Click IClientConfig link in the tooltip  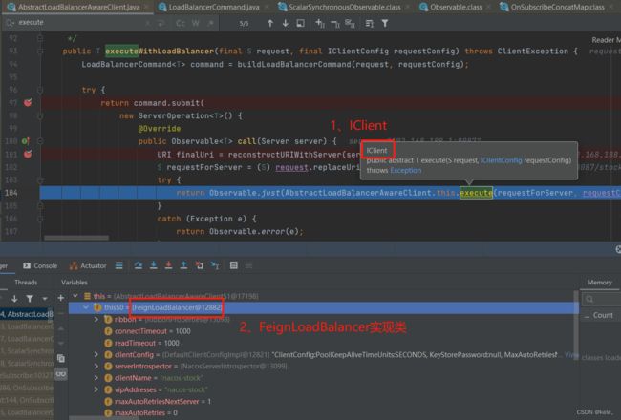[x=501, y=160]
